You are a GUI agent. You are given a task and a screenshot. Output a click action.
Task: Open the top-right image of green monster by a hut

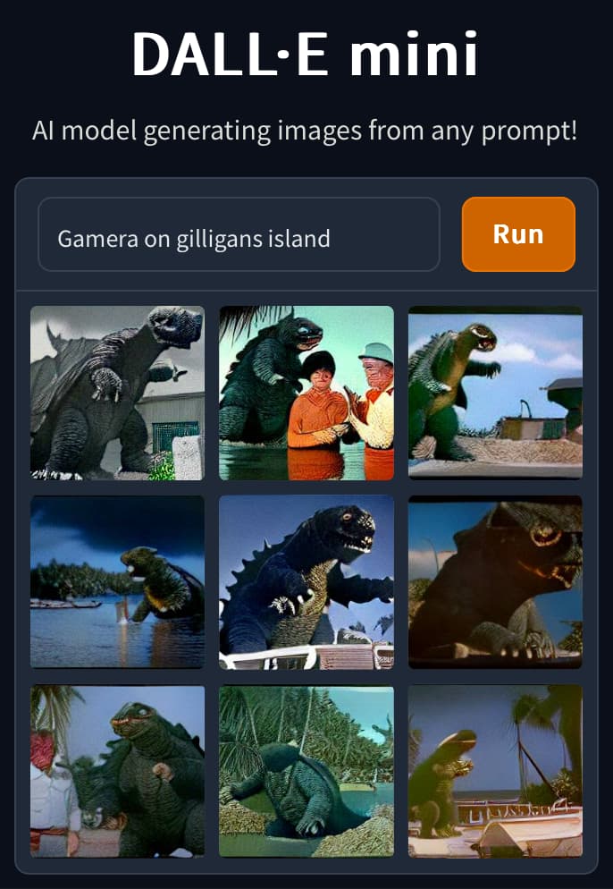(495, 393)
